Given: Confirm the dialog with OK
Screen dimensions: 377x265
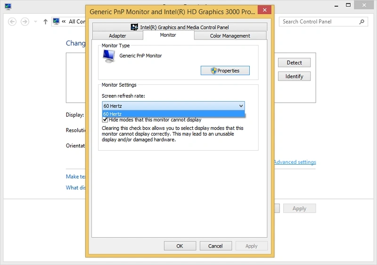Looking at the screenshot, I should [x=180, y=246].
